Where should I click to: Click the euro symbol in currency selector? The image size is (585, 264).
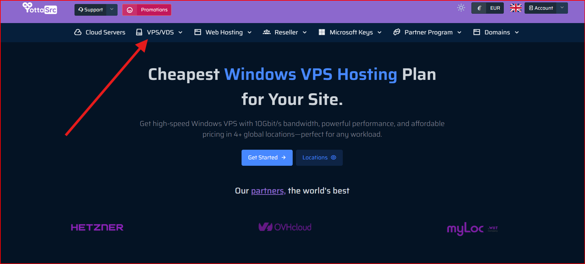coord(479,8)
